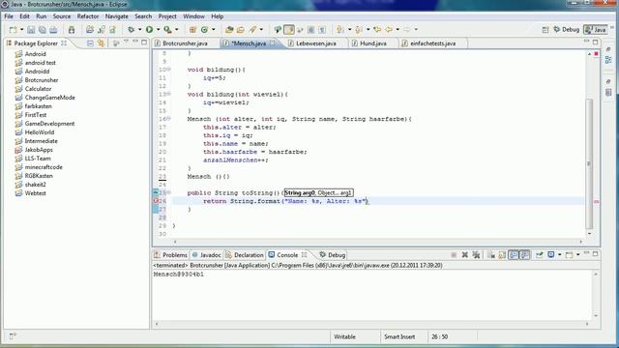
Task: Switch to the Brotcrunsher.java editor tab
Action: (x=185, y=43)
